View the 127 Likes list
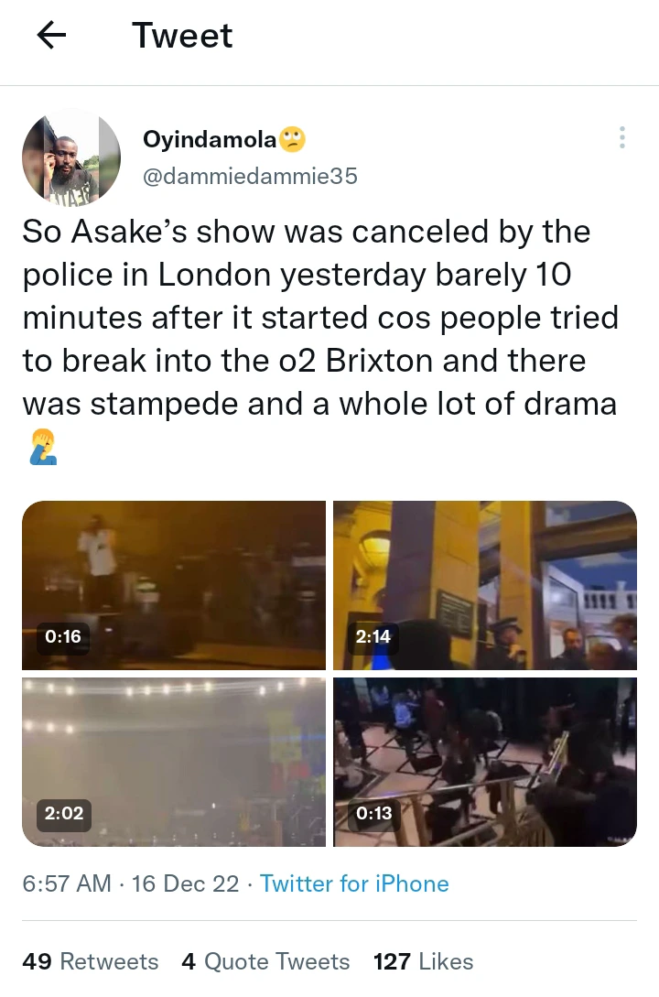The image size is (659, 997). pos(423,961)
